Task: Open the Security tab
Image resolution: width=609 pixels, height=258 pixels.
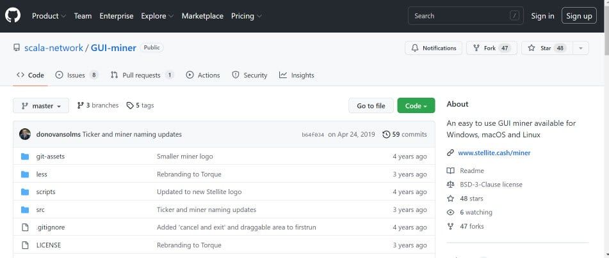Action: point(249,75)
